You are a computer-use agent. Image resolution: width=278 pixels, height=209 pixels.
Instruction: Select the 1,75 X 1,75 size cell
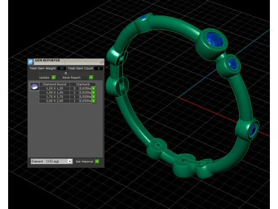point(54,97)
